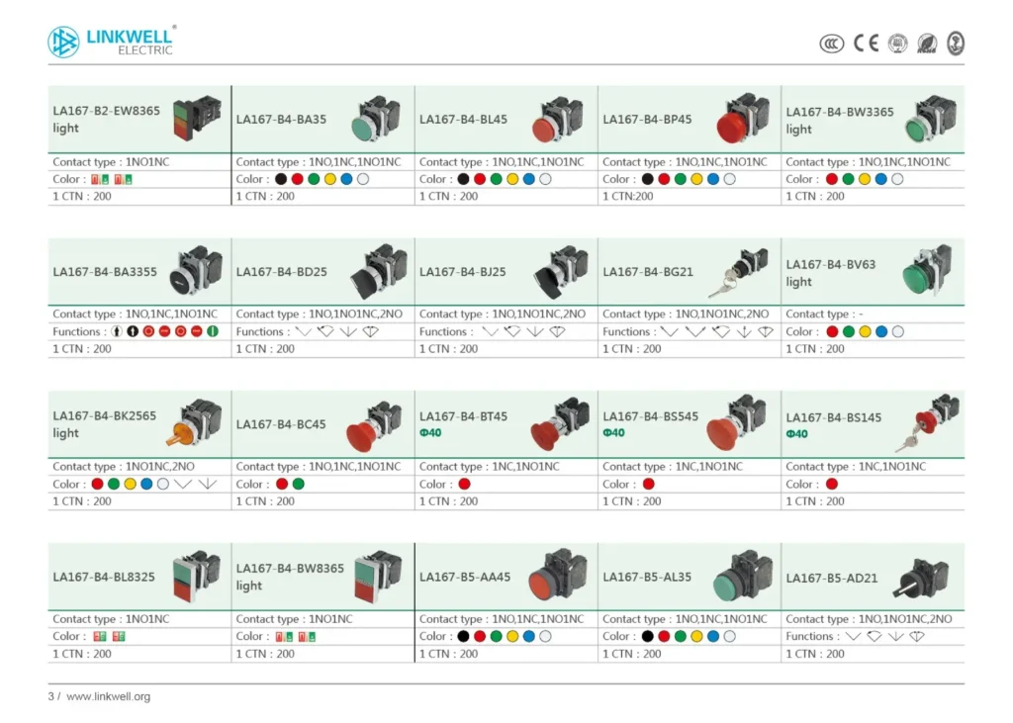Click the CCC certification mark
This screenshot has width=1013, height=723.
[x=831, y=44]
